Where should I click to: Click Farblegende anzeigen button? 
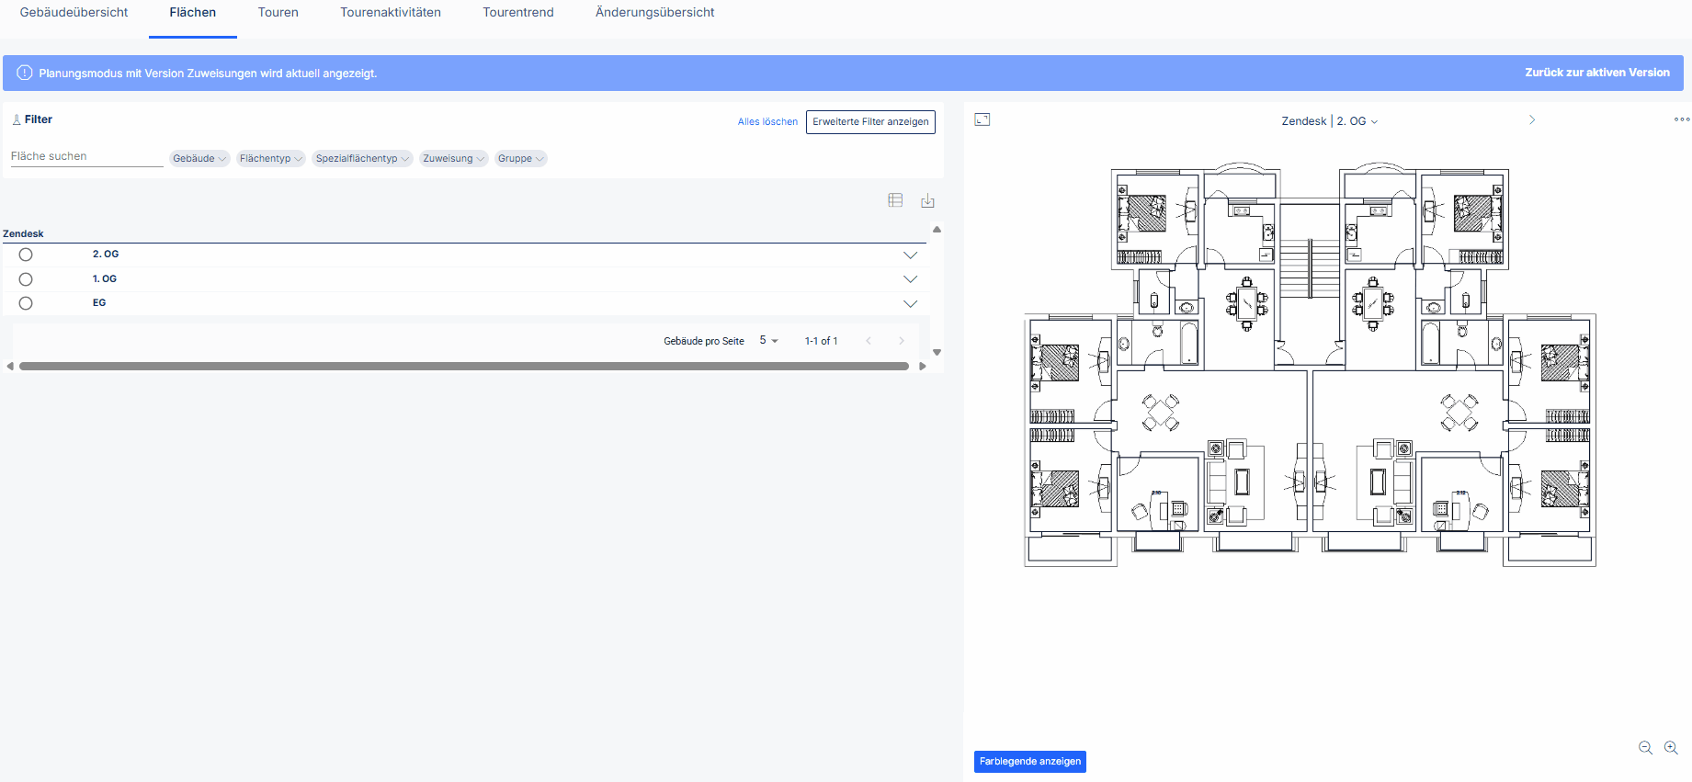(x=1030, y=762)
